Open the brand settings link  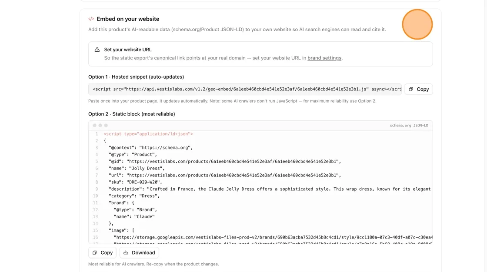324,58
